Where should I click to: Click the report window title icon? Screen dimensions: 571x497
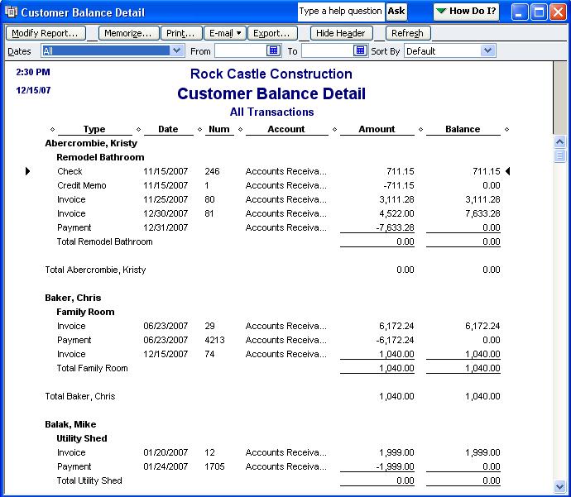[11, 12]
